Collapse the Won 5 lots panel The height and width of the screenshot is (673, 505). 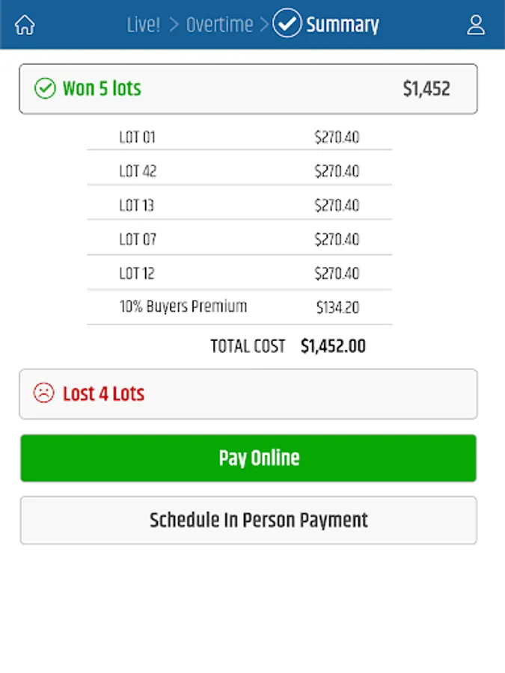tap(248, 89)
